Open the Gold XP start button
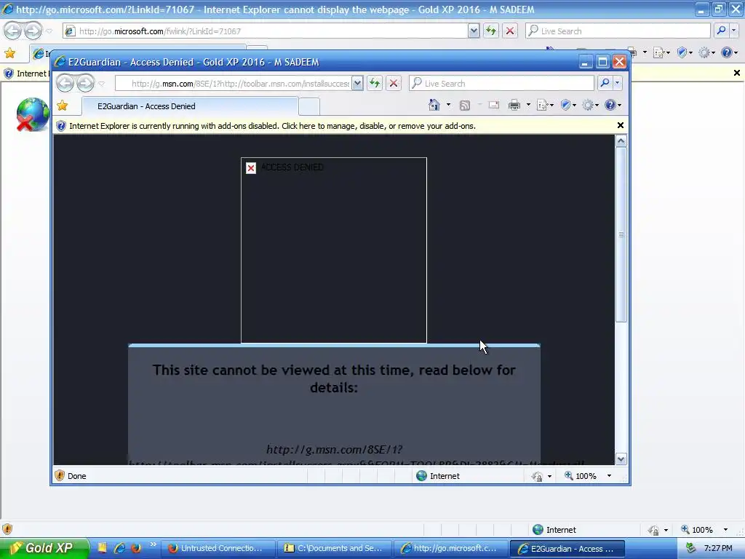 click(45, 548)
